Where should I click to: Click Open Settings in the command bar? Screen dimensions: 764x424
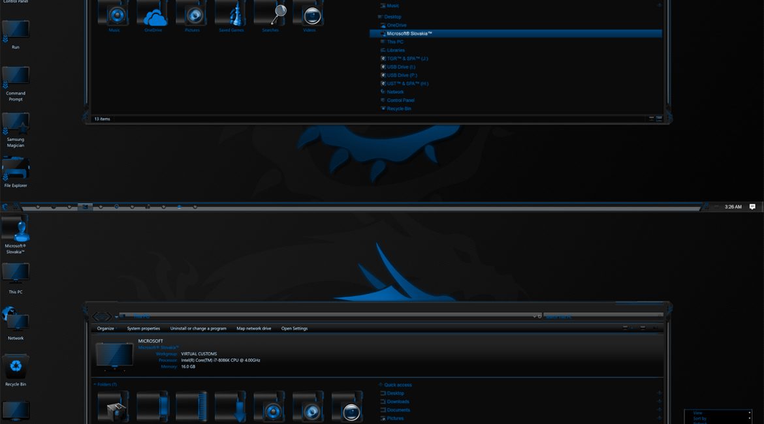click(x=294, y=329)
